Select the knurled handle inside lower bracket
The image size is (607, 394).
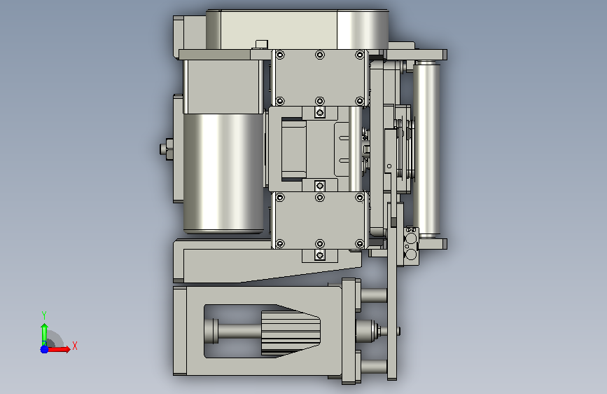[291, 333]
